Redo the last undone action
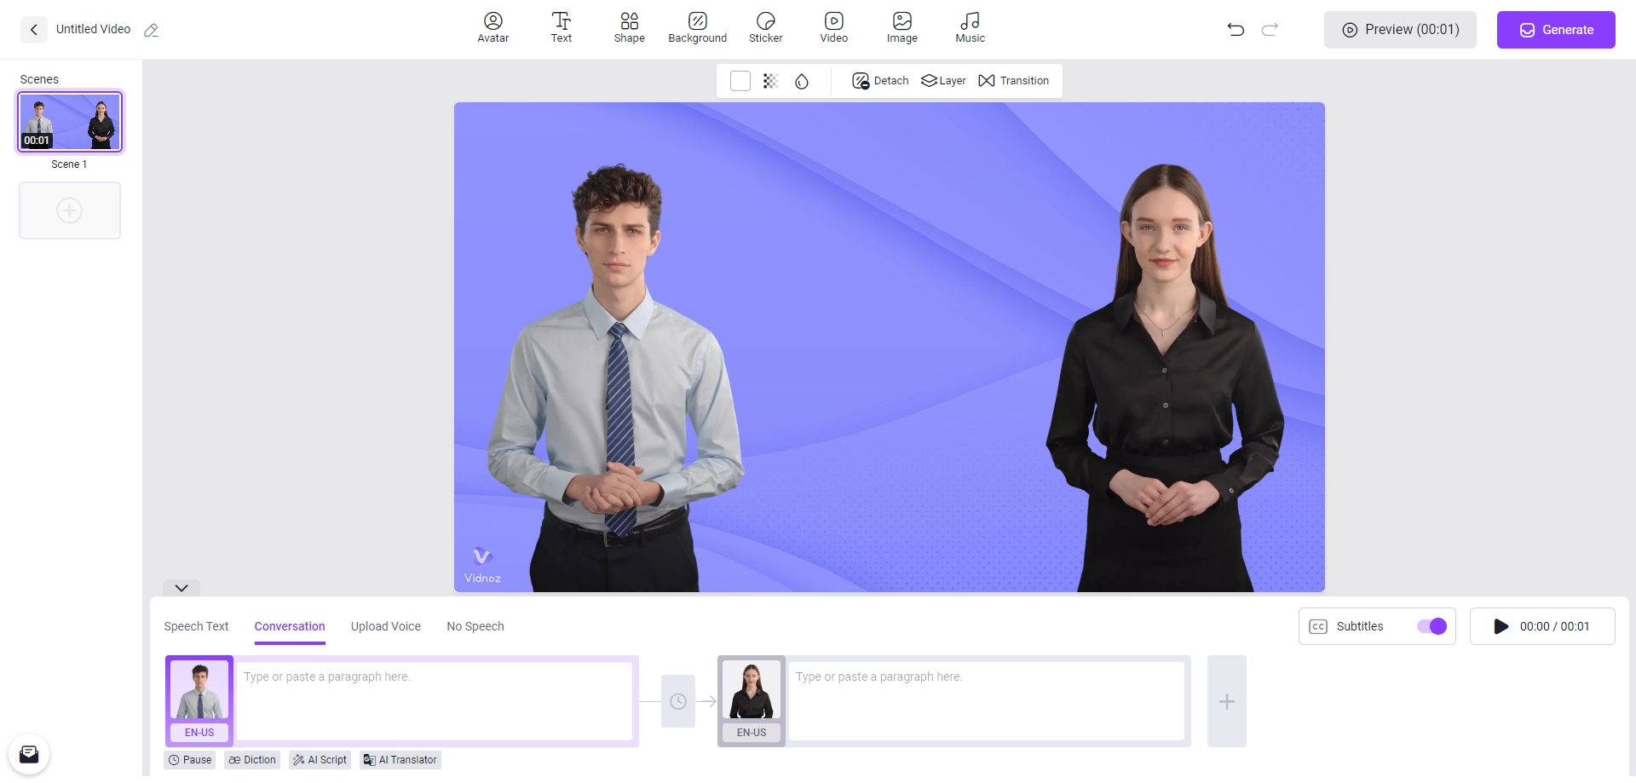 click(x=1270, y=30)
